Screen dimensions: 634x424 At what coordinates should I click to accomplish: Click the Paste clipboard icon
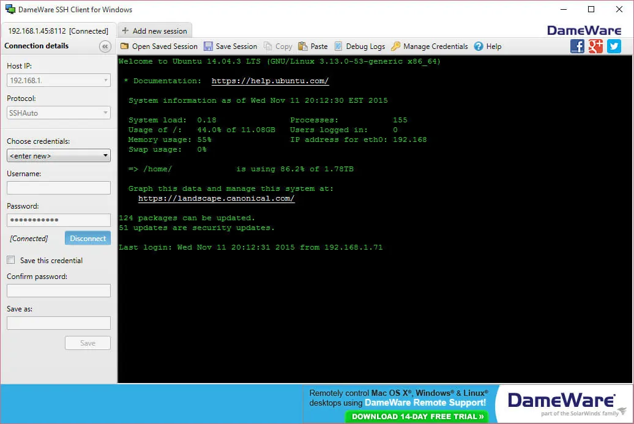(x=303, y=46)
